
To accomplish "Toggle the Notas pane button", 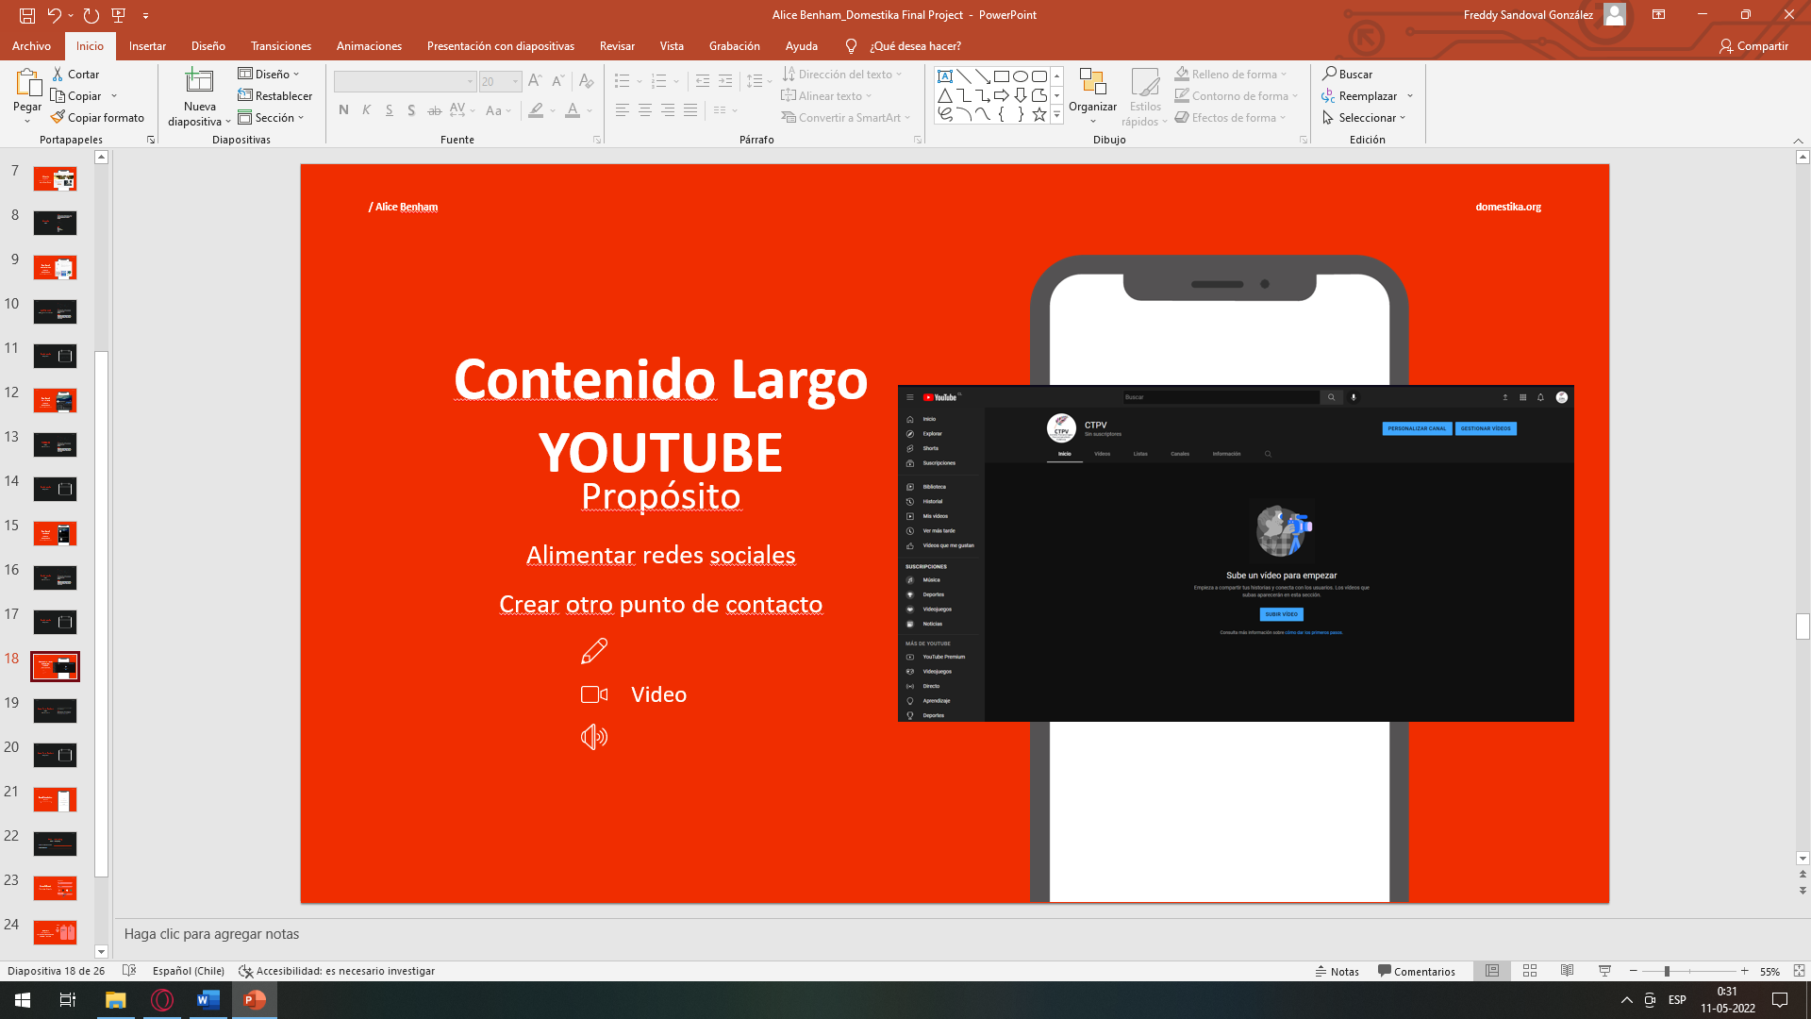I will (x=1337, y=971).
